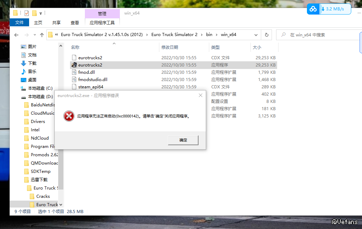Click Euro Truck Simulator 2 v.1.45.1.0s breadcrumb
This screenshot has height=229, width=362.
(x=102, y=35)
